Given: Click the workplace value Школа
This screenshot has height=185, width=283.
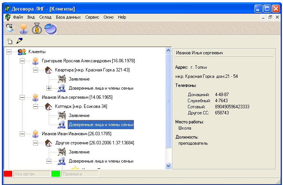Looking at the screenshot, I should pyautogui.click(x=184, y=128).
